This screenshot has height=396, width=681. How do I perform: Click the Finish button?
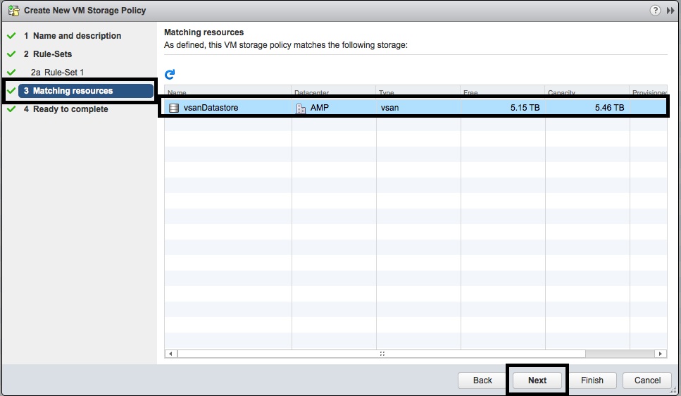[592, 380]
